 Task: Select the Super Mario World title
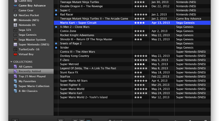coord(72,89)
